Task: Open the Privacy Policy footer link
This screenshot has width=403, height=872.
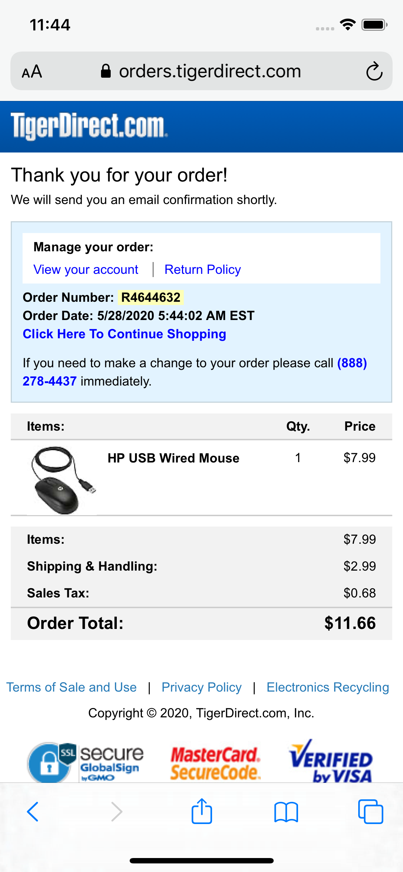Action: [201, 687]
